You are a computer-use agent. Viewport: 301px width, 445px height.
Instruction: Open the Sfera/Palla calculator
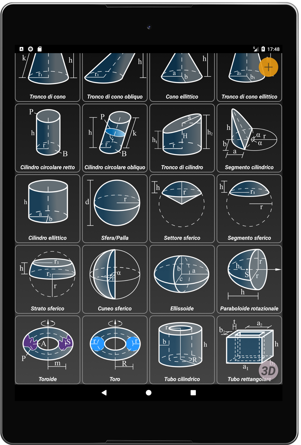[x=115, y=209]
